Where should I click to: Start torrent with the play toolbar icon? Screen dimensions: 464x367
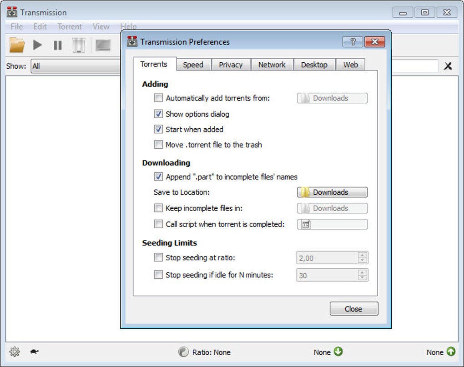(38, 45)
